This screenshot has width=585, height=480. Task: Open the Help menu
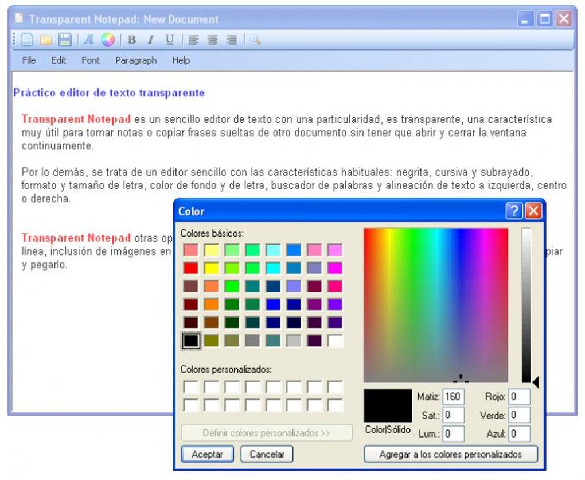[181, 60]
